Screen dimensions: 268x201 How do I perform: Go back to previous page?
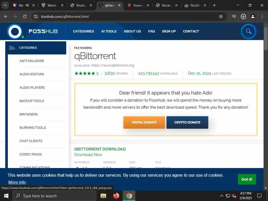(6, 16)
